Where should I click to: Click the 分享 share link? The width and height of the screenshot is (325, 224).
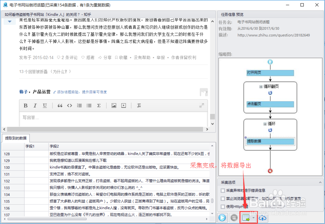(105, 58)
